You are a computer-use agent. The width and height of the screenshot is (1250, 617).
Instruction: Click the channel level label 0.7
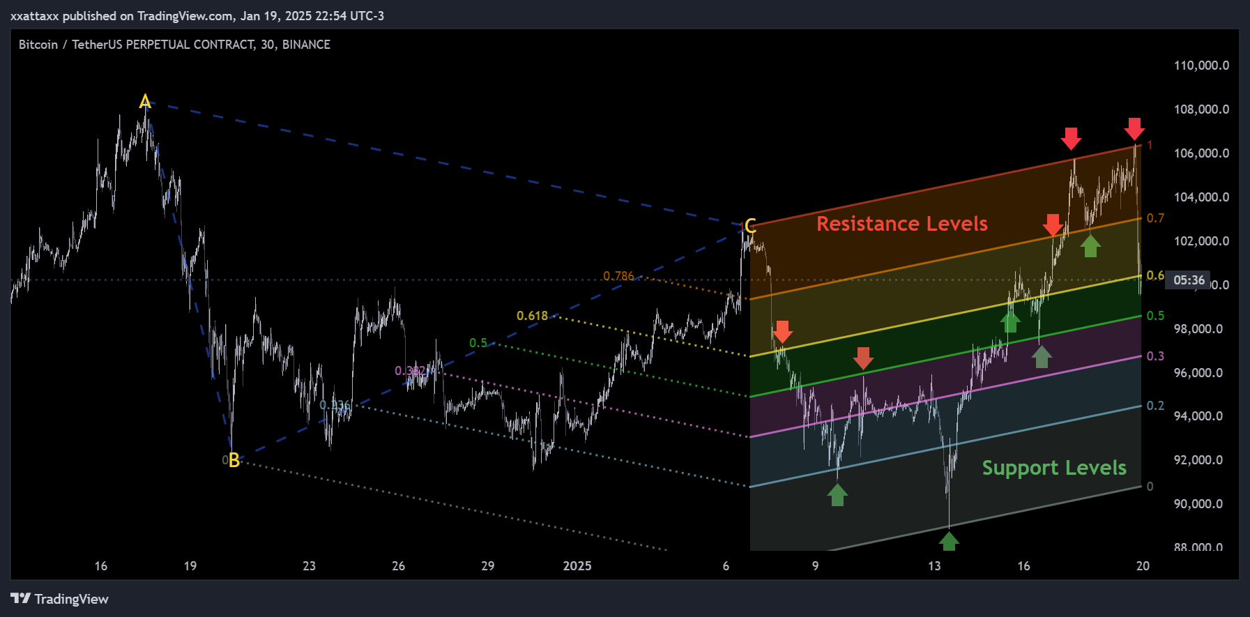1155,218
